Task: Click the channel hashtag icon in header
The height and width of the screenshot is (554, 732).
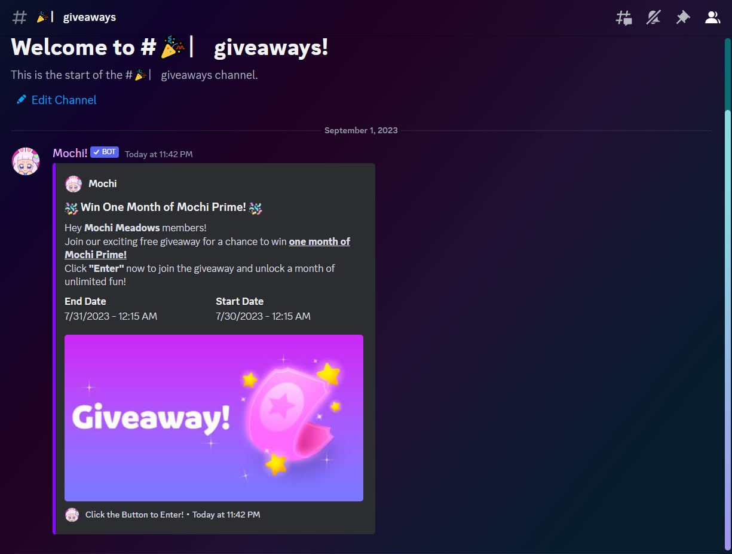Action: pos(20,17)
